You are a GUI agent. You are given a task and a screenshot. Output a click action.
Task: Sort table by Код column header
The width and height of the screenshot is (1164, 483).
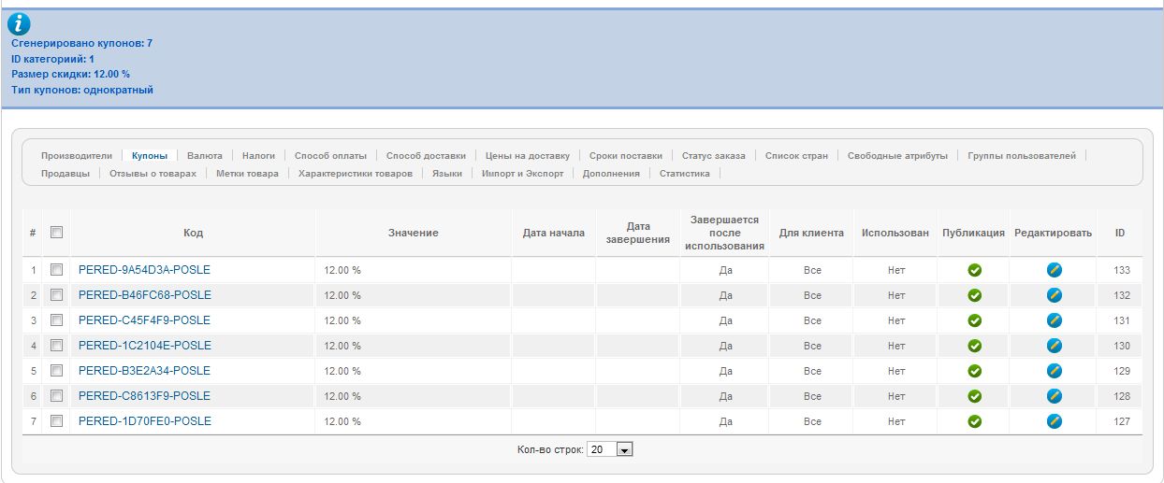[193, 233]
